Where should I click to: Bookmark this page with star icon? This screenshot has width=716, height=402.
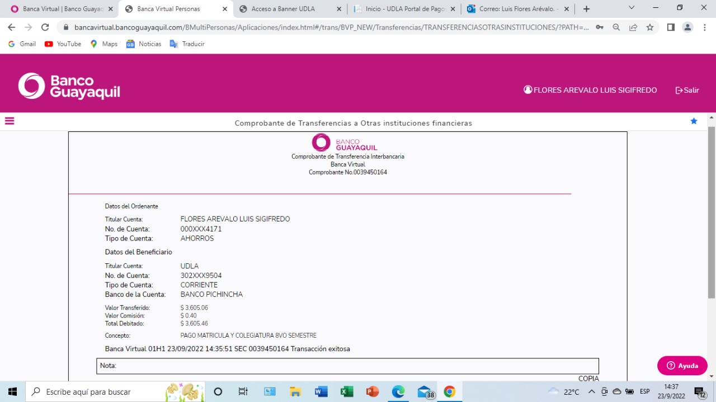[650, 27]
